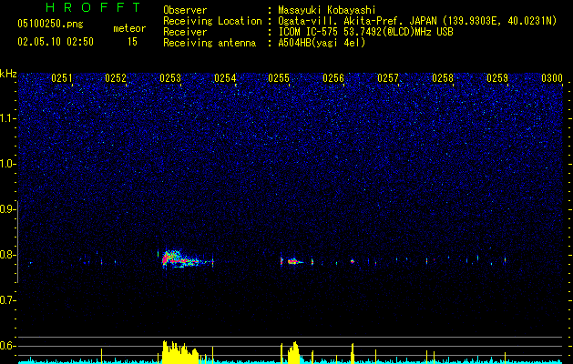Click the Receiving antenna label
Screen dimensions: 573x364
[210, 43]
